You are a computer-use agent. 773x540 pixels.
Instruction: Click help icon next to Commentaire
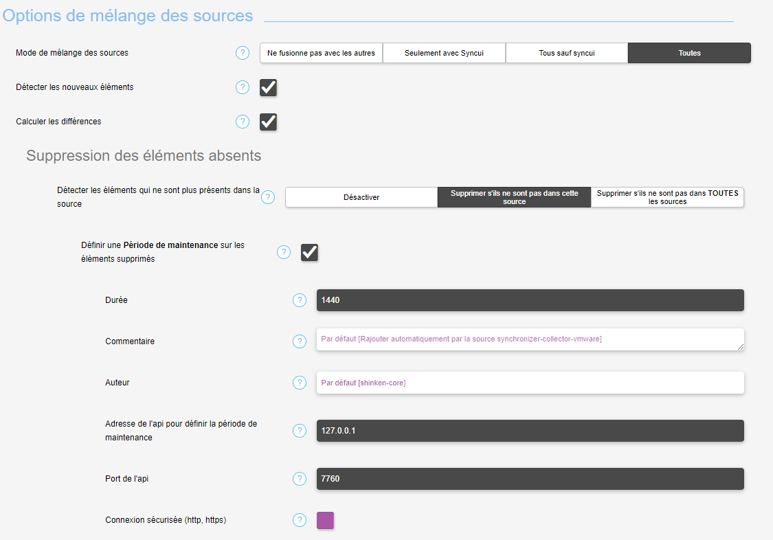coord(300,341)
